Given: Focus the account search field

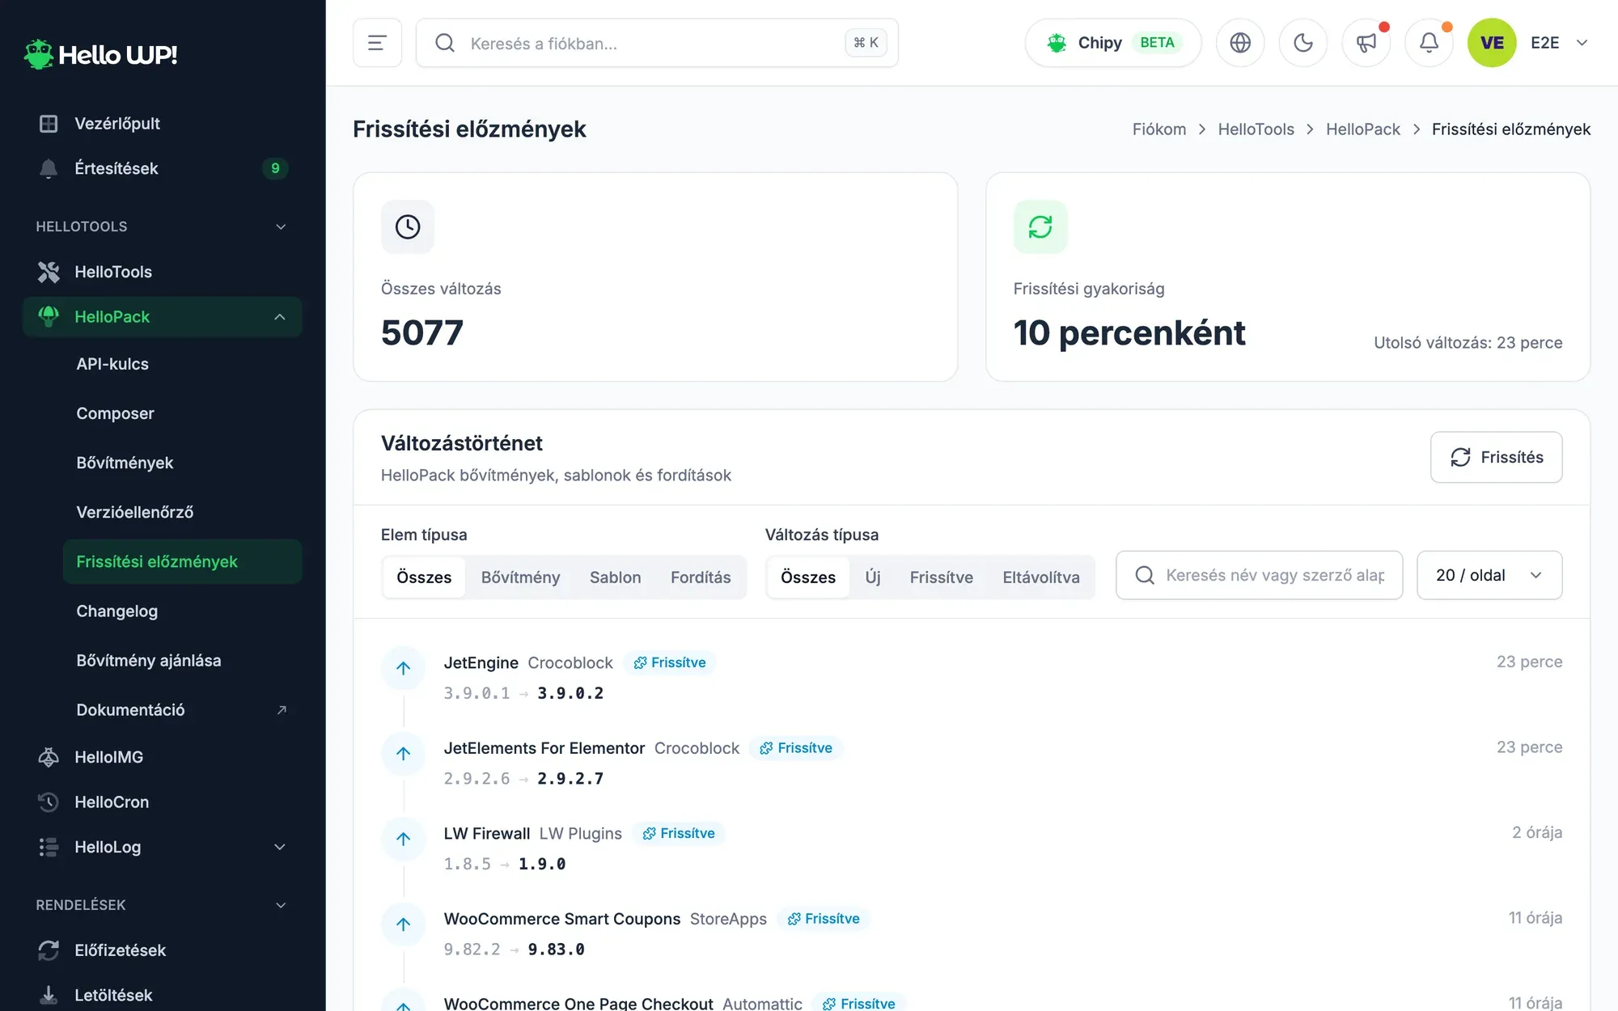Looking at the screenshot, I should (x=657, y=43).
